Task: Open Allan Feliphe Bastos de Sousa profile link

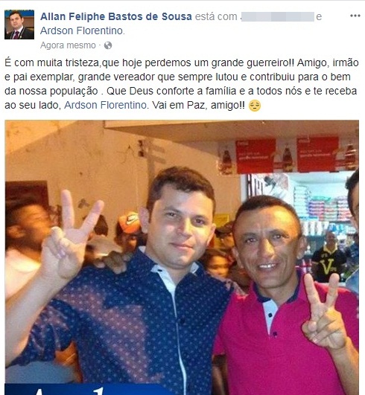Action: click(x=116, y=16)
